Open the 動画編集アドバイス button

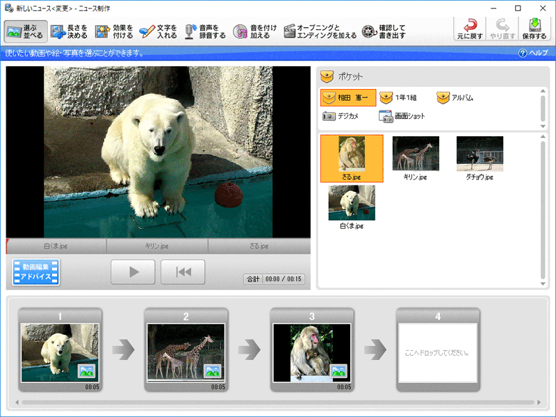[36, 272]
